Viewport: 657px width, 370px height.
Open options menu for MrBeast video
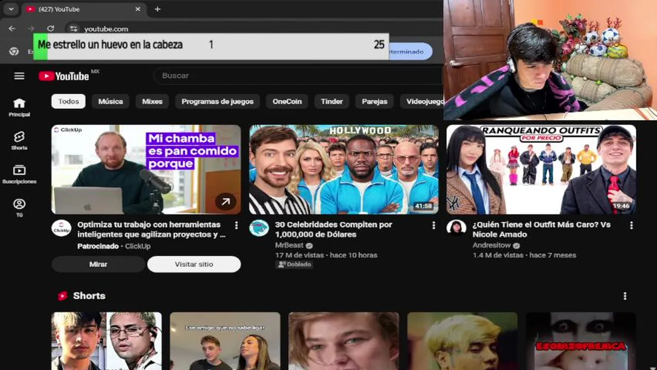click(x=433, y=225)
